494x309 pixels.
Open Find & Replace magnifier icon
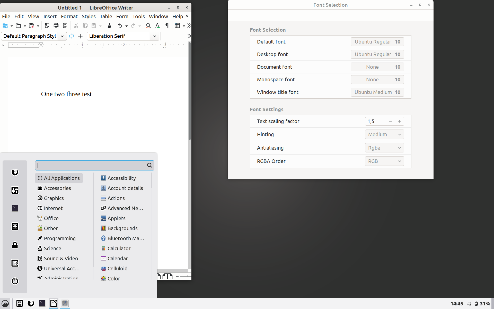click(148, 25)
